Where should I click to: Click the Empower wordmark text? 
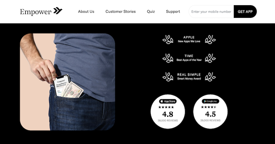point(36,12)
